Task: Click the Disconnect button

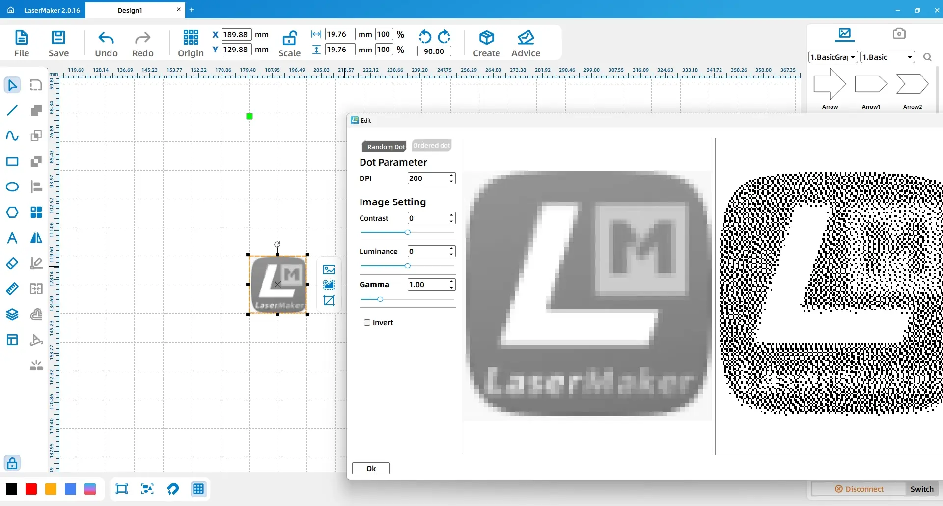Action: 859,489
